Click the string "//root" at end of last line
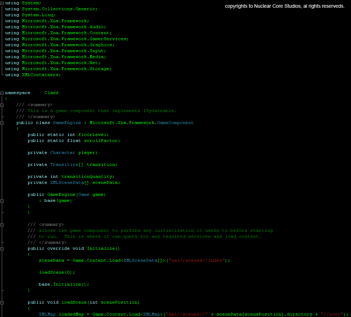Image resolution: width=351 pixels, height=317 pixels. pyautogui.click(x=332, y=314)
